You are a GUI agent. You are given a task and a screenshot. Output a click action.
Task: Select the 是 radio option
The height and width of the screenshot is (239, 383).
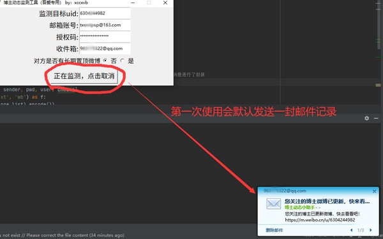pyautogui.click(x=123, y=61)
